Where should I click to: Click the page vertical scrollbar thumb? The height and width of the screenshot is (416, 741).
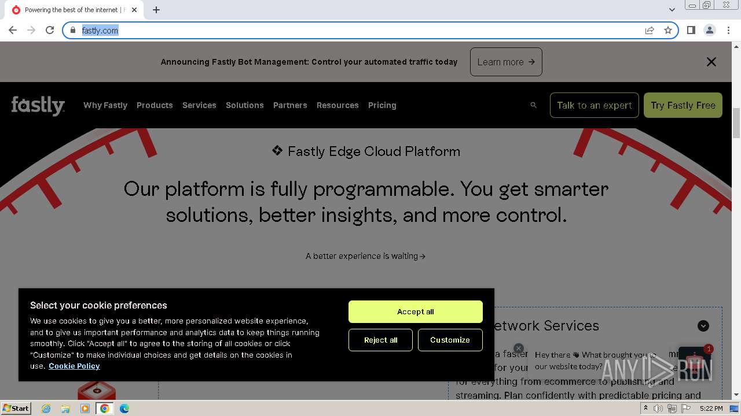[736, 123]
